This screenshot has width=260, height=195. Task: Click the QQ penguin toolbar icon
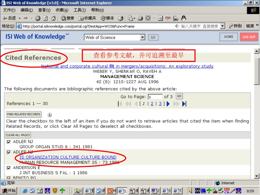point(184,18)
